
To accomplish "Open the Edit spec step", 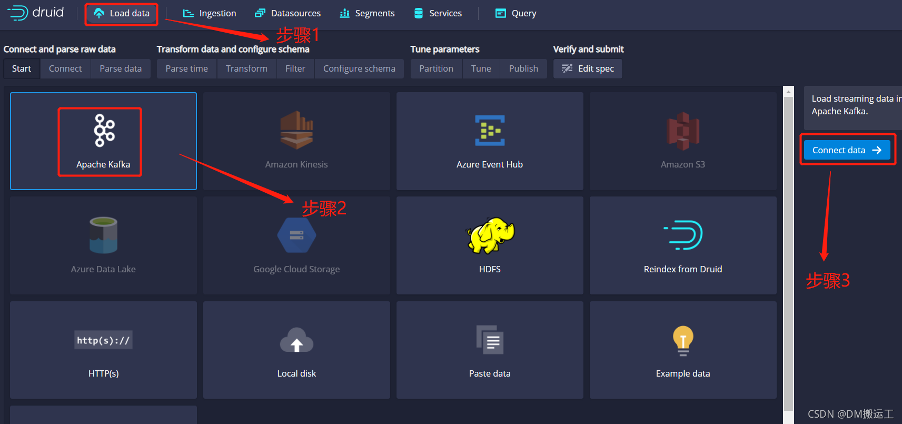I will (588, 68).
